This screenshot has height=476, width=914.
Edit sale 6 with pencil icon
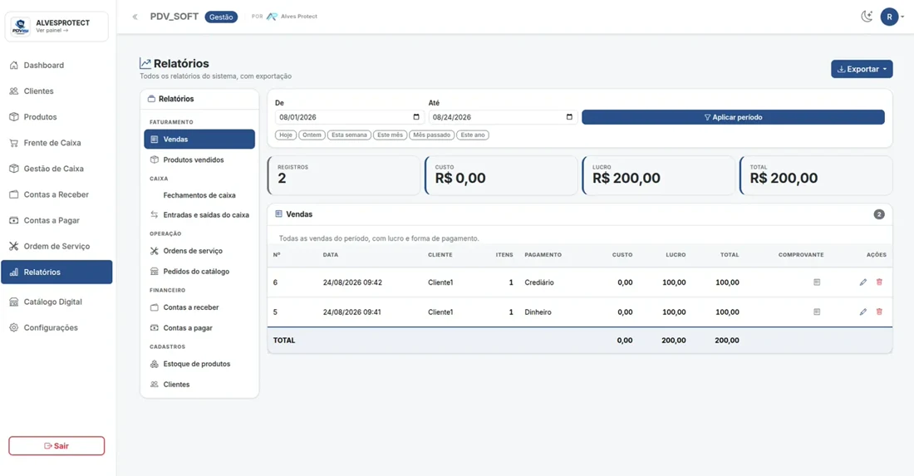tap(862, 282)
